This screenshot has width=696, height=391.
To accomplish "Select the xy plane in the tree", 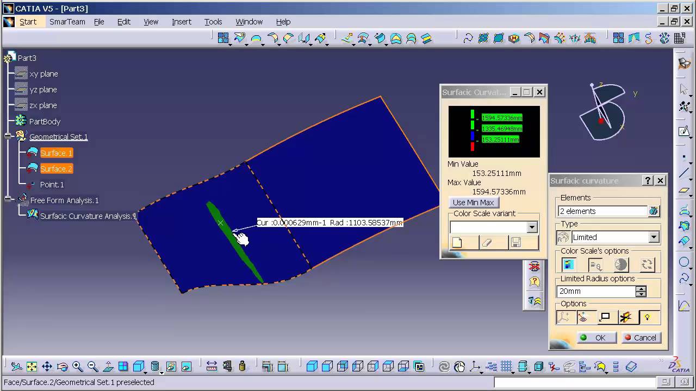I will pos(43,74).
